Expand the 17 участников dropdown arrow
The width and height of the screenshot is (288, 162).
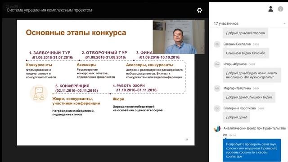point(284,23)
